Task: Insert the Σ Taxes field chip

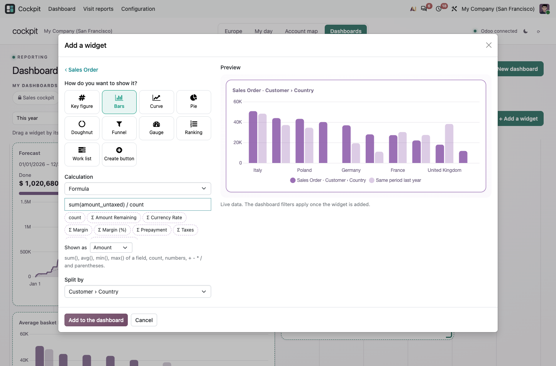Action: pyautogui.click(x=185, y=230)
